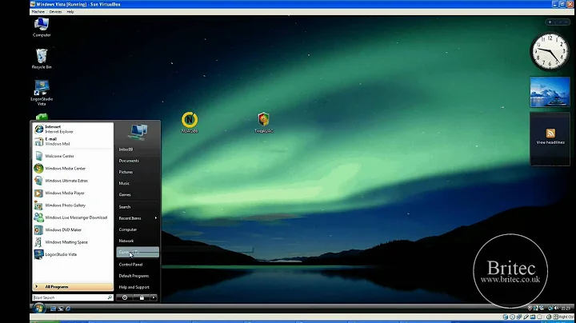Click the power button in Start menu

click(x=125, y=297)
